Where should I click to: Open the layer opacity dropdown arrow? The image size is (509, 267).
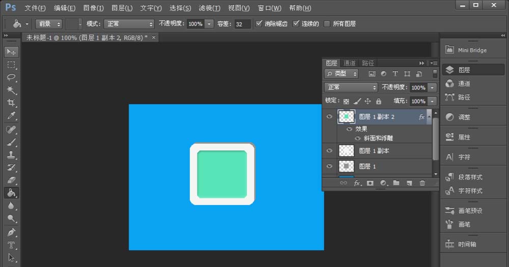[x=432, y=87]
